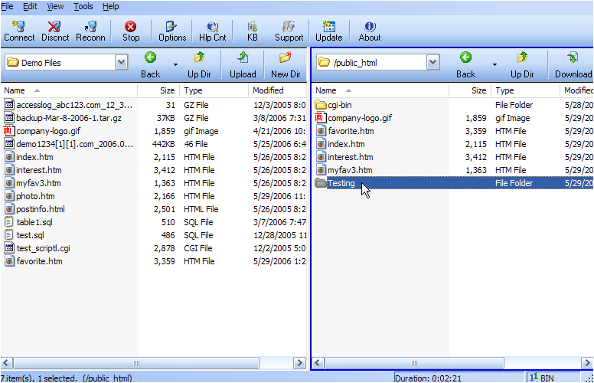
Task: Create New Dir in local pane
Action: point(286,65)
